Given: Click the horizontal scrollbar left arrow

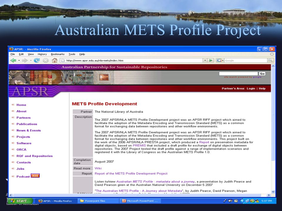Looking at the screenshot, I should (11, 195).
